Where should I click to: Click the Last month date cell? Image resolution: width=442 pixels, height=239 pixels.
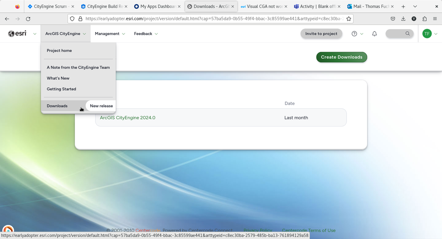(x=296, y=118)
